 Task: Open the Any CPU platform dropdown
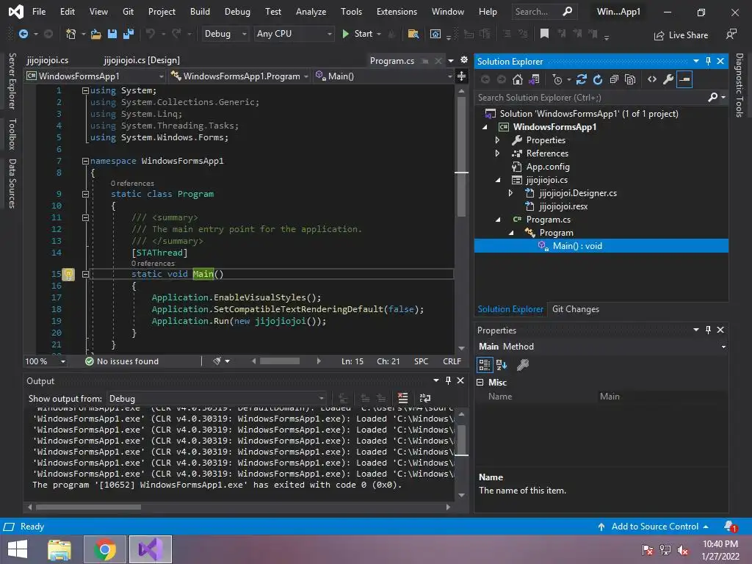[294, 34]
